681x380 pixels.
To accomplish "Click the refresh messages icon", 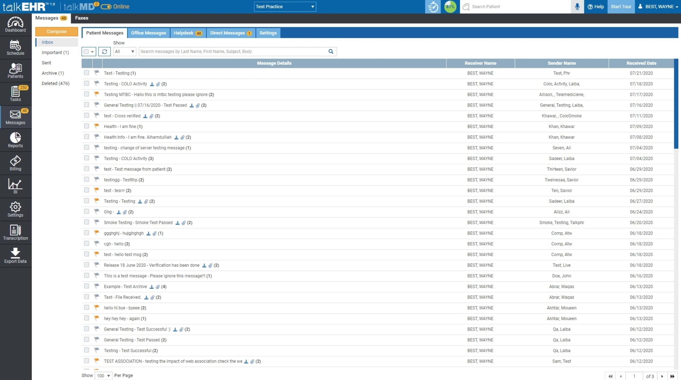I will tap(105, 51).
